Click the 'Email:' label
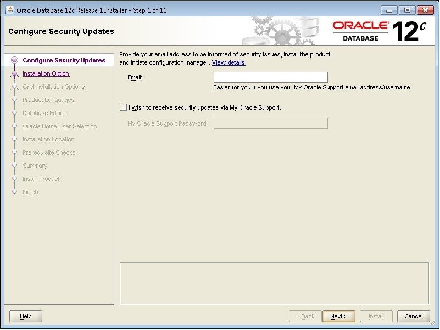This screenshot has height=330, width=440. pos(135,77)
